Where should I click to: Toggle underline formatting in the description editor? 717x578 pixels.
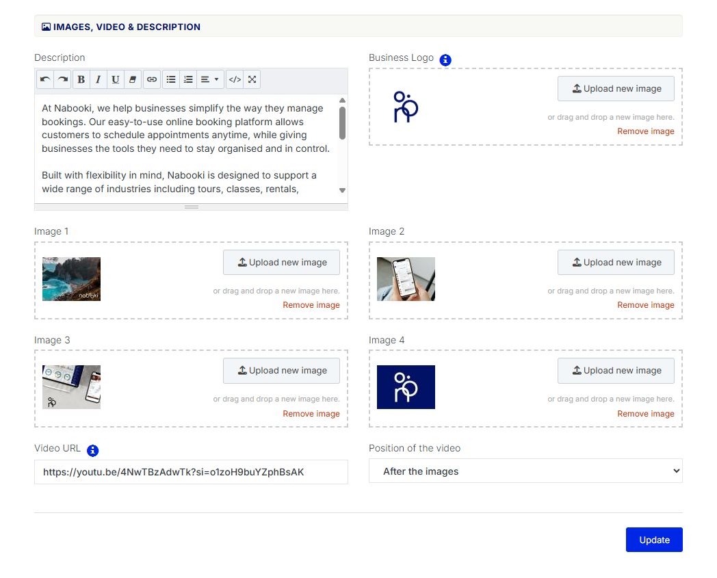coord(116,79)
